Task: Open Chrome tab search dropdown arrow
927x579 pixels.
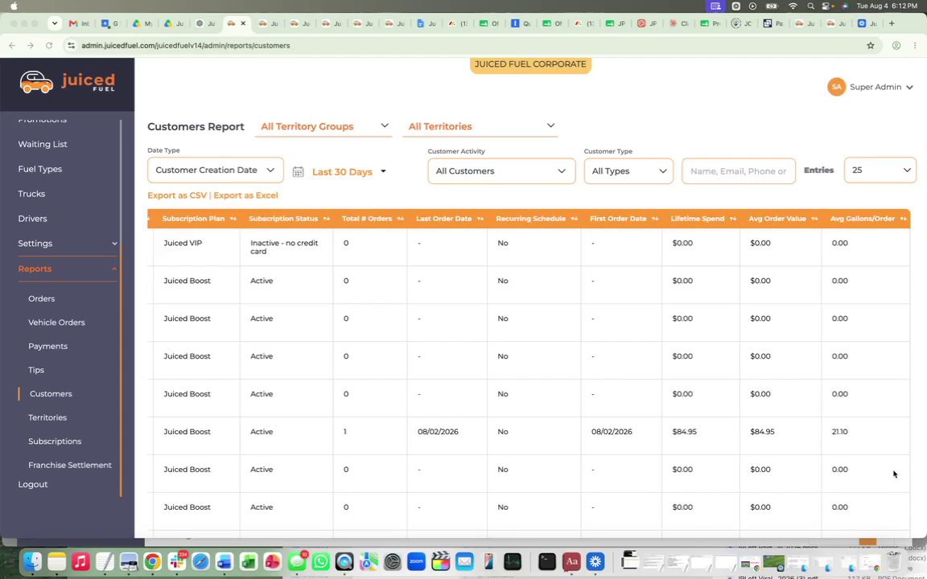Action: click(x=55, y=23)
